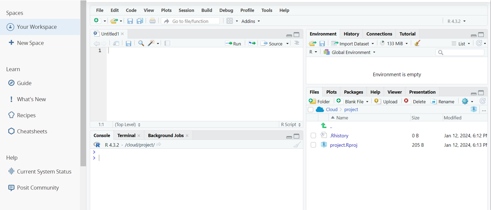Check the select-all files checkbox
The height and width of the screenshot is (210, 491).
pos(311,110)
